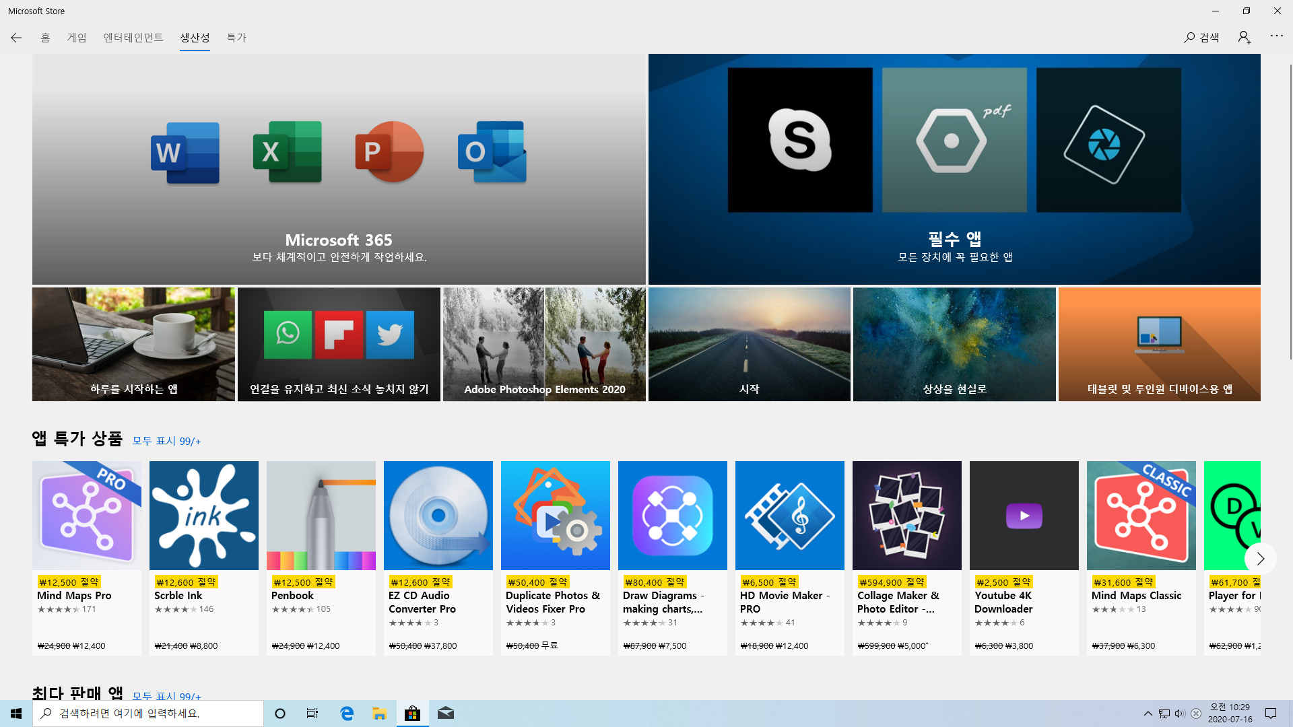Click the Word icon in Microsoft 365 banner

(x=185, y=153)
